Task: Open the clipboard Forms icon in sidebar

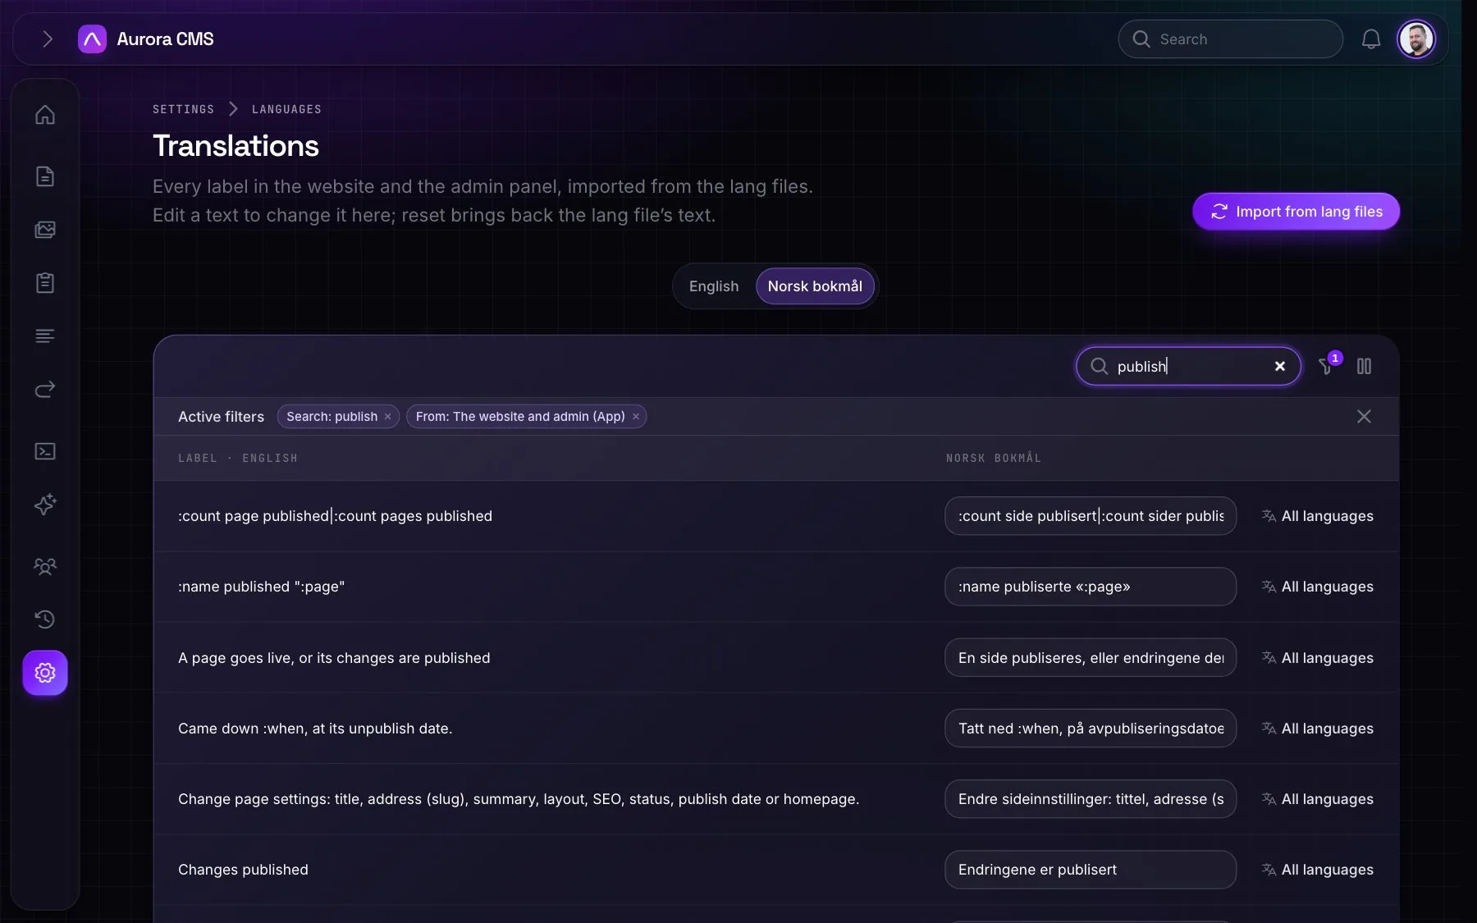Action: point(45,283)
